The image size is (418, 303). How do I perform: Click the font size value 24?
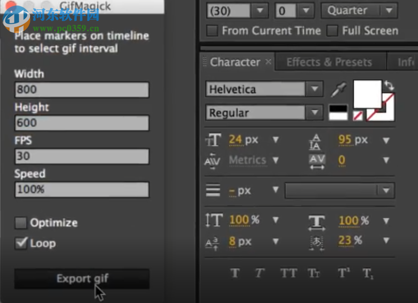[x=235, y=140]
